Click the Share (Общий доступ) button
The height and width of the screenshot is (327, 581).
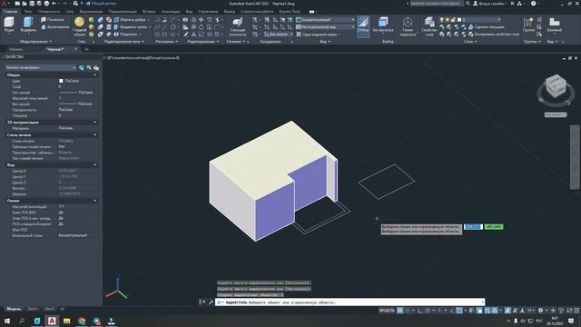101,4
